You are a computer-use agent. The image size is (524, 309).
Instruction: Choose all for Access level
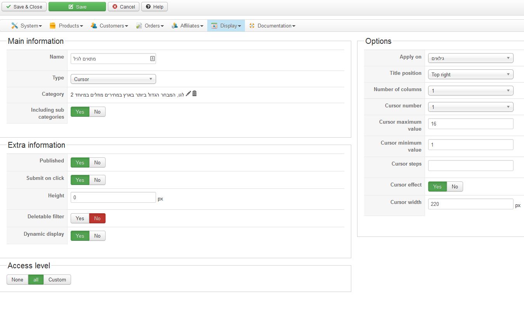(36, 280)
